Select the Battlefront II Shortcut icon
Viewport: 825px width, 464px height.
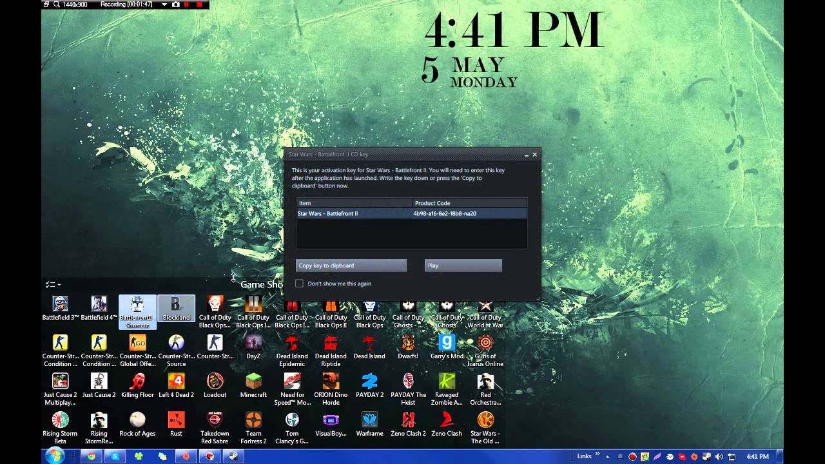tap(137, 312)
